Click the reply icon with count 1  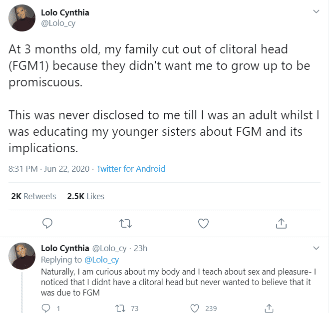(x=47, y=308)
